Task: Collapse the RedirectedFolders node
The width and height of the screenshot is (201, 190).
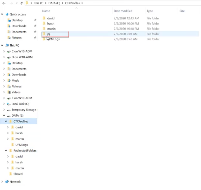Action: tap(6, 151)
